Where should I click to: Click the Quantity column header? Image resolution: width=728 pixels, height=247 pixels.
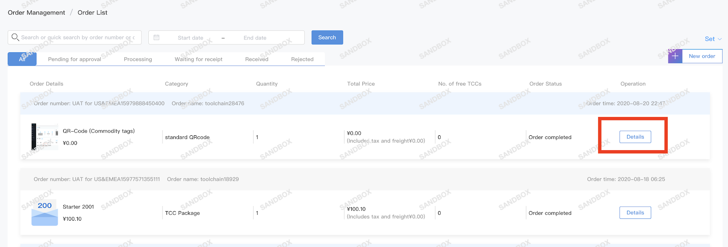coord(267,84)
